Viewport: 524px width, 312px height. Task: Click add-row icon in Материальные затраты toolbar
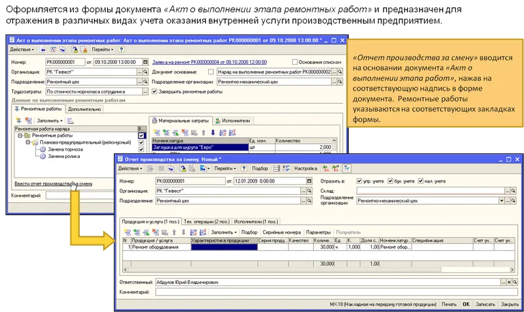[x=156, y=132]
